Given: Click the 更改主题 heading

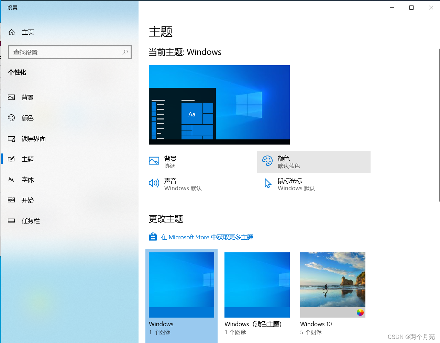Looking at the screenshot, I should pyautogui.click(x=166, y=219).
